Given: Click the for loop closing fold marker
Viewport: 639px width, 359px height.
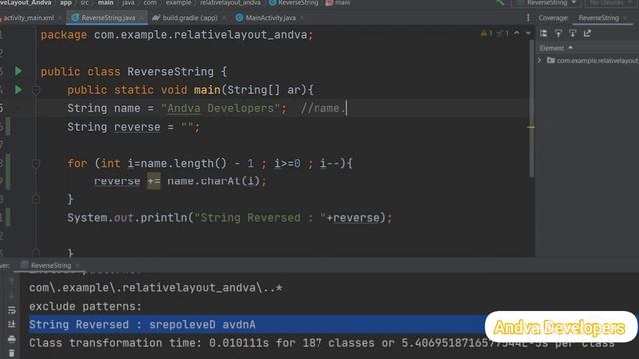Looking at the screenshot, I should click(36, 199).
